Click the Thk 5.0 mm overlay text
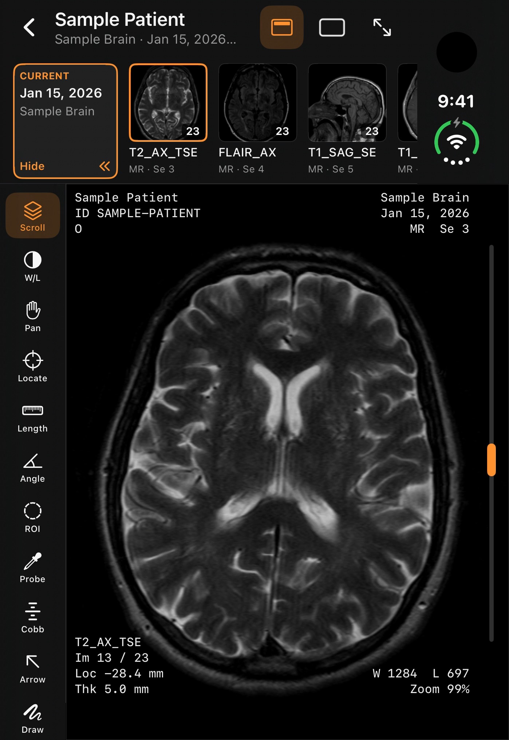509x740 pixels. [x=112, y=689]
